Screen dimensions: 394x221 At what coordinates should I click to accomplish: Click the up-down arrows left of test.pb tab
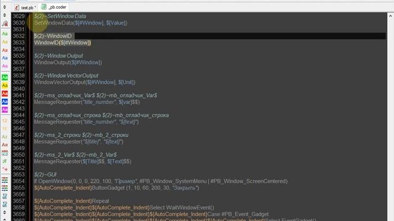pyautogui.click(x=4, y=7)
